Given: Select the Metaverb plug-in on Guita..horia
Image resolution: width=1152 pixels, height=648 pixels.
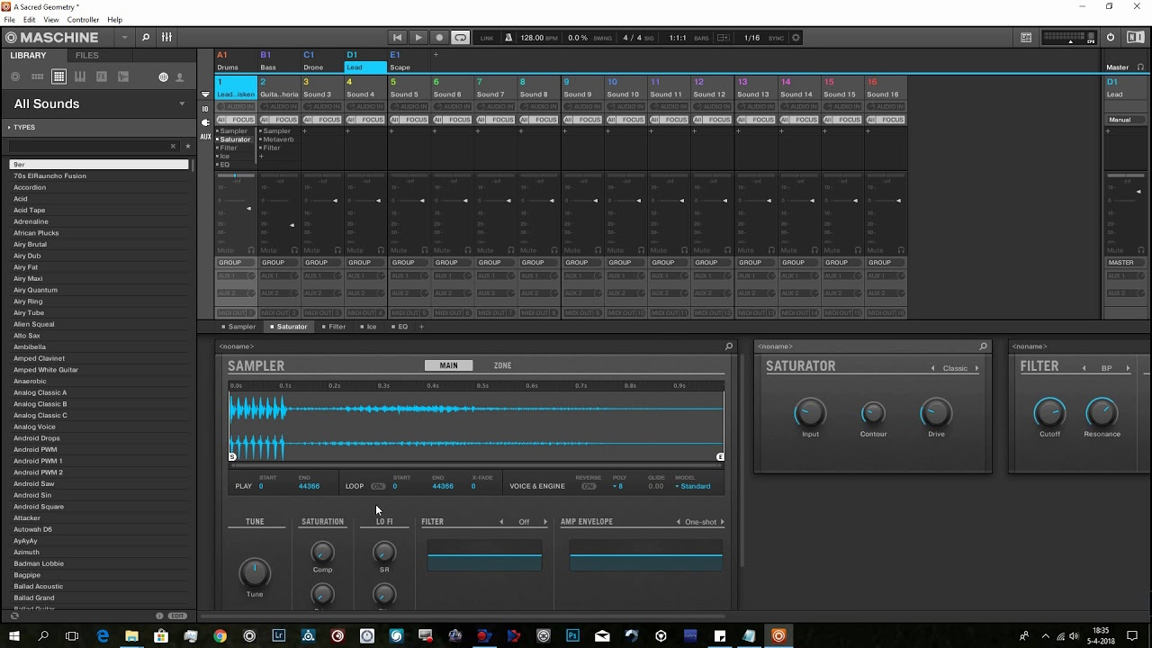Looking at the screenshot, I should (278, 139).
